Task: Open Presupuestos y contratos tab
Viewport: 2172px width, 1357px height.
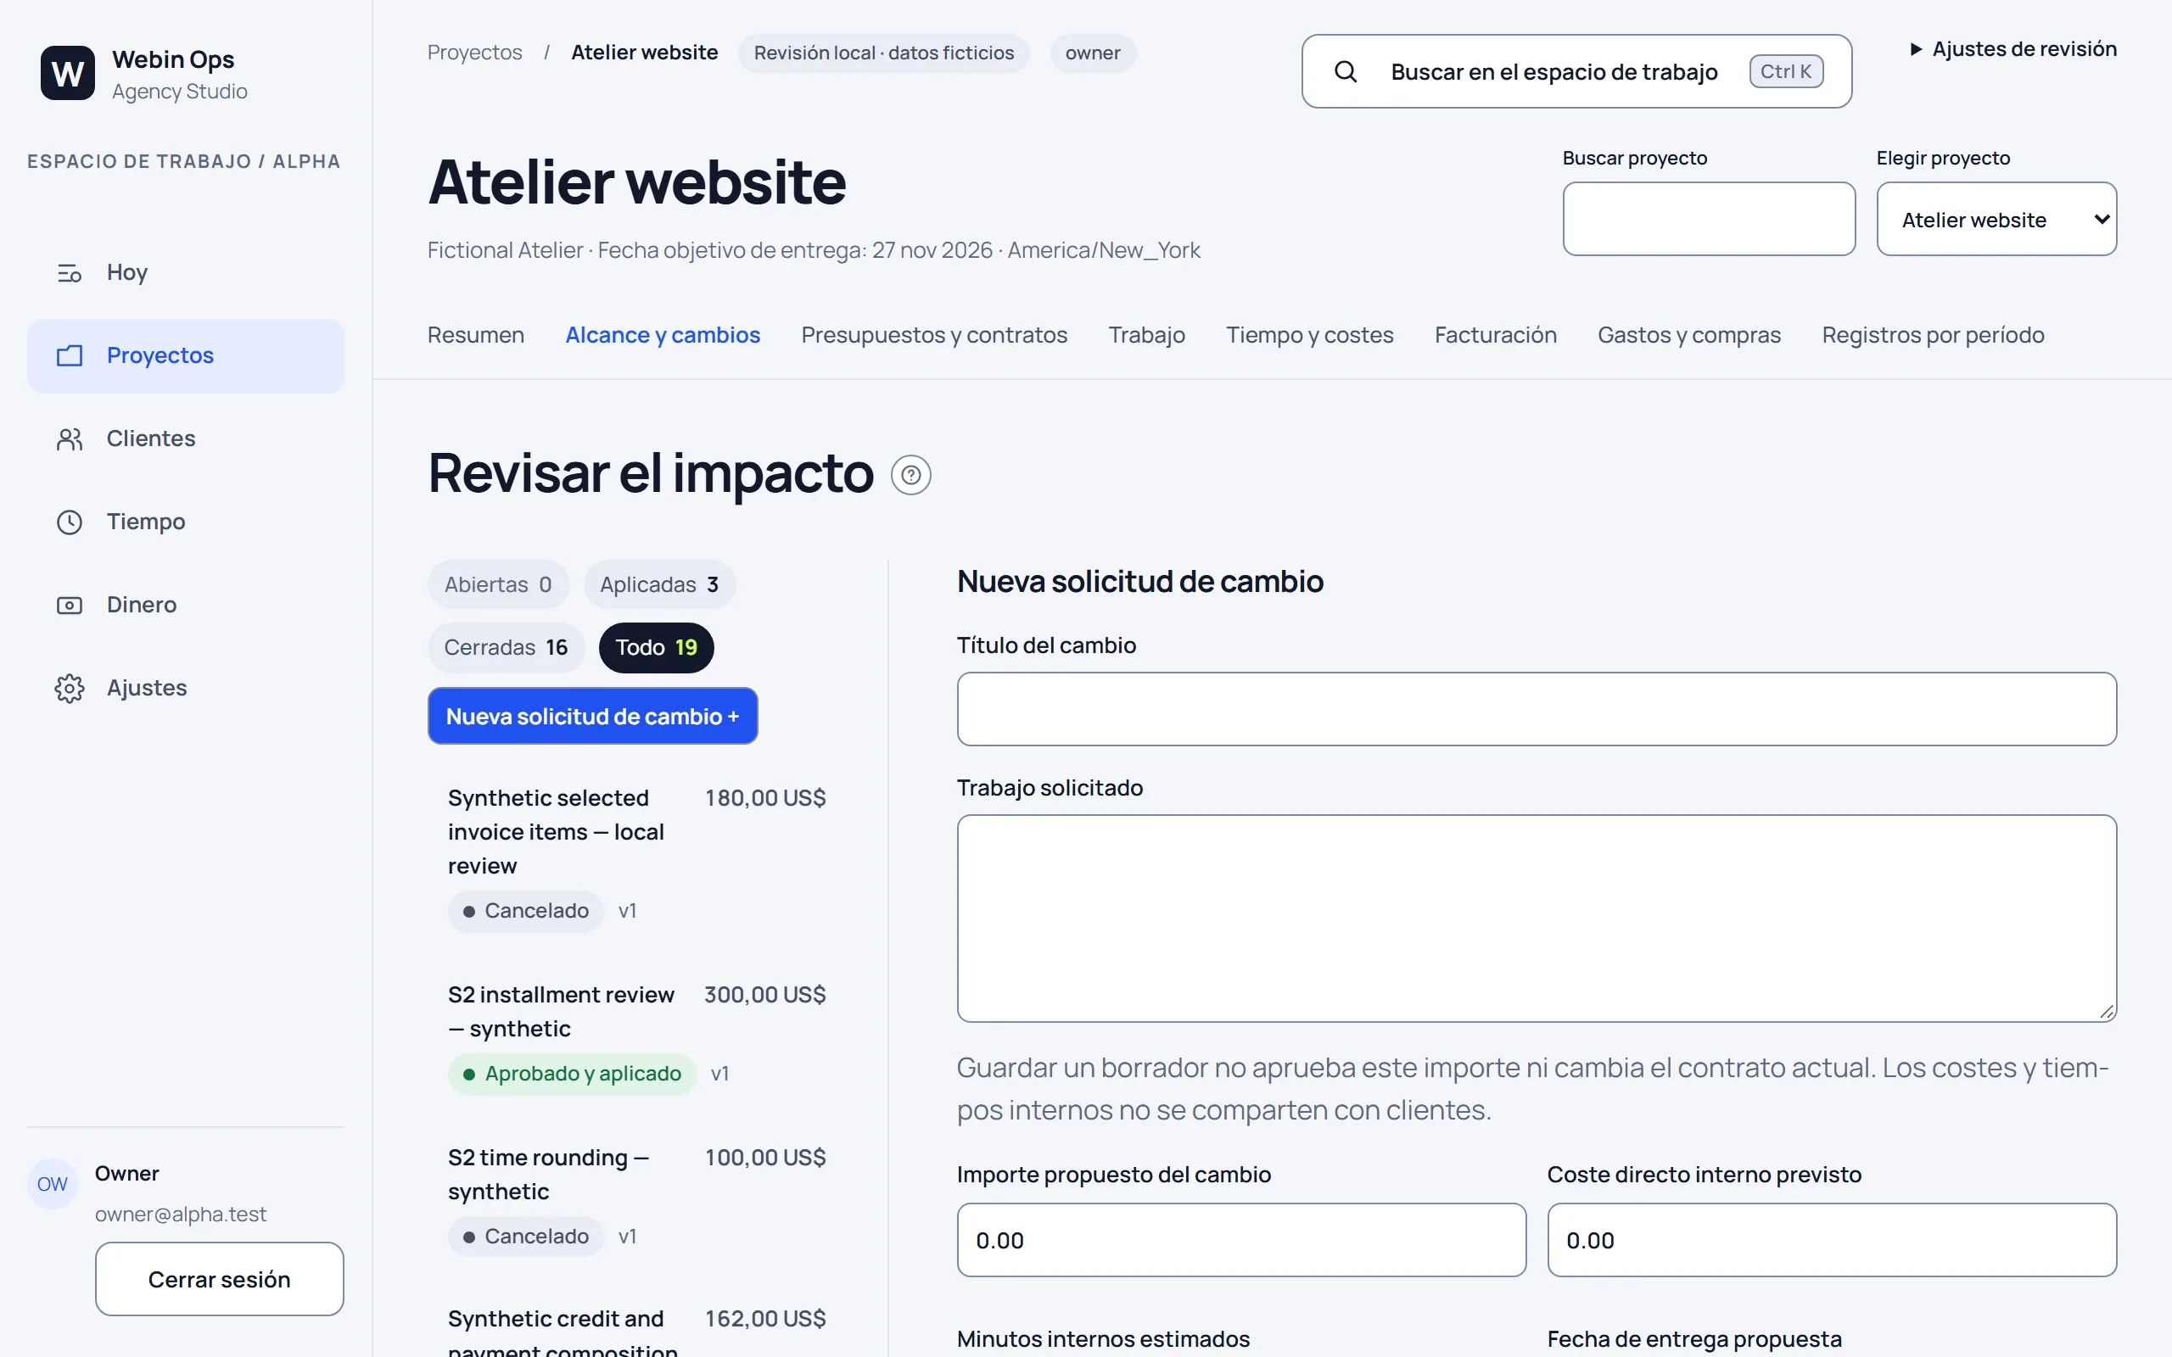Action: tap(934, 335)
